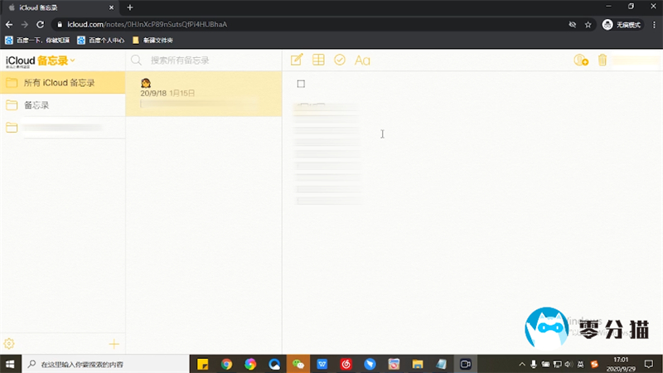The image size is (663, 373).
Task: Click the add people share icon
Action: (580, 61)
